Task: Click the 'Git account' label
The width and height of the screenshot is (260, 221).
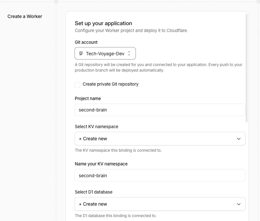Action: click(x=86, y=42)
